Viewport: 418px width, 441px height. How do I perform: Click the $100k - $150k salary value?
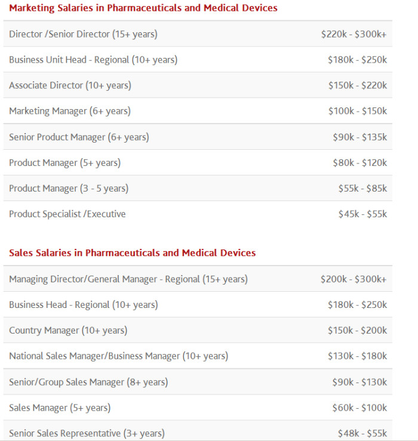tap(358, 111)
